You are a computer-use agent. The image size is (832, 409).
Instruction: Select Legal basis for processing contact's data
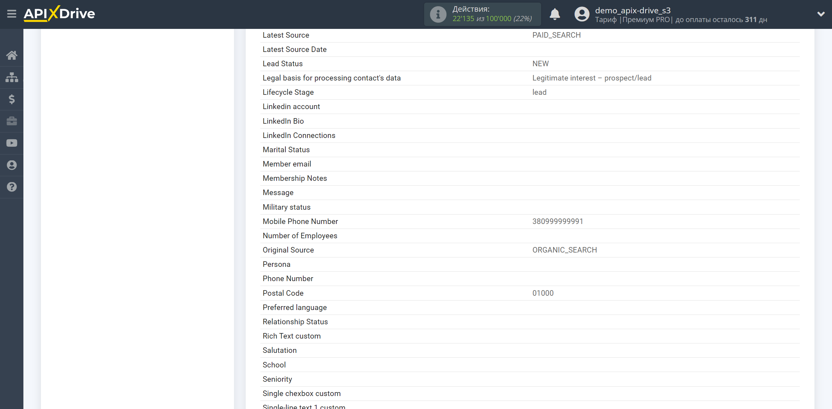pyautogui.click(x=331, y=78)
